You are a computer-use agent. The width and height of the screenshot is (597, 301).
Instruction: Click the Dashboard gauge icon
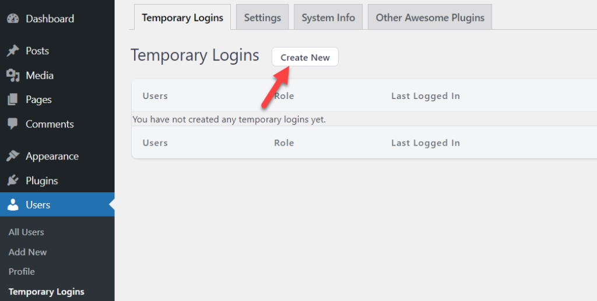13,18
